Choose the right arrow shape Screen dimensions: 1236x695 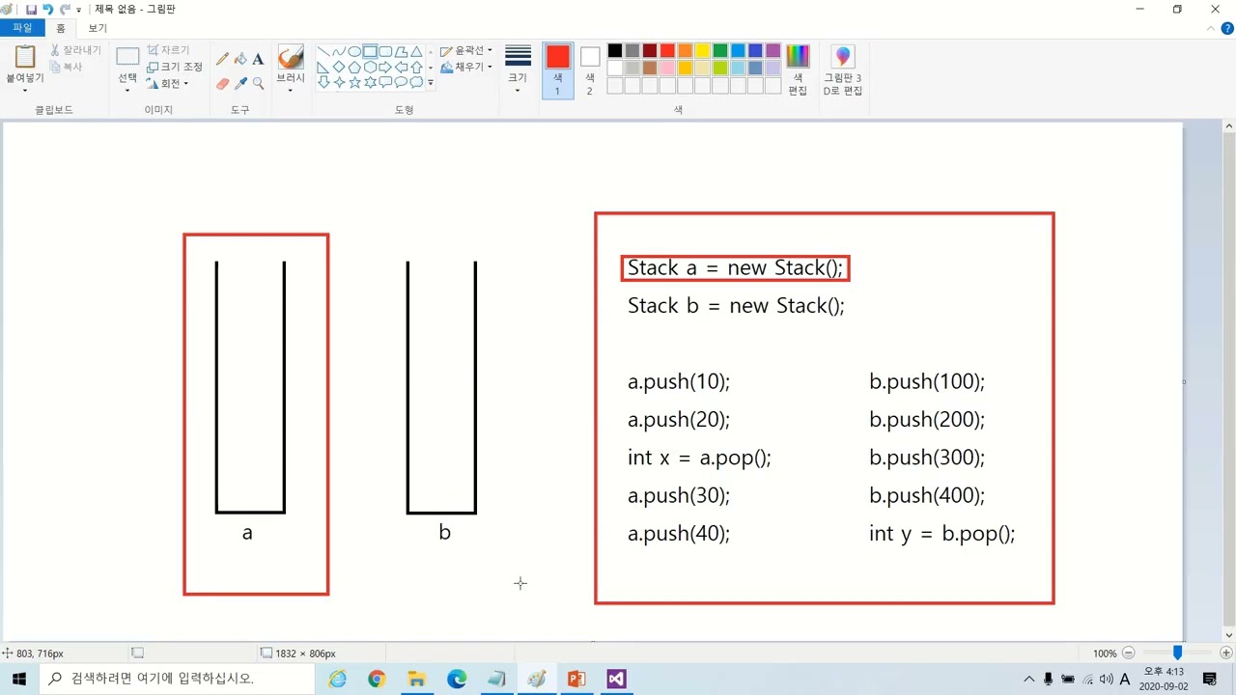[385, 68]
